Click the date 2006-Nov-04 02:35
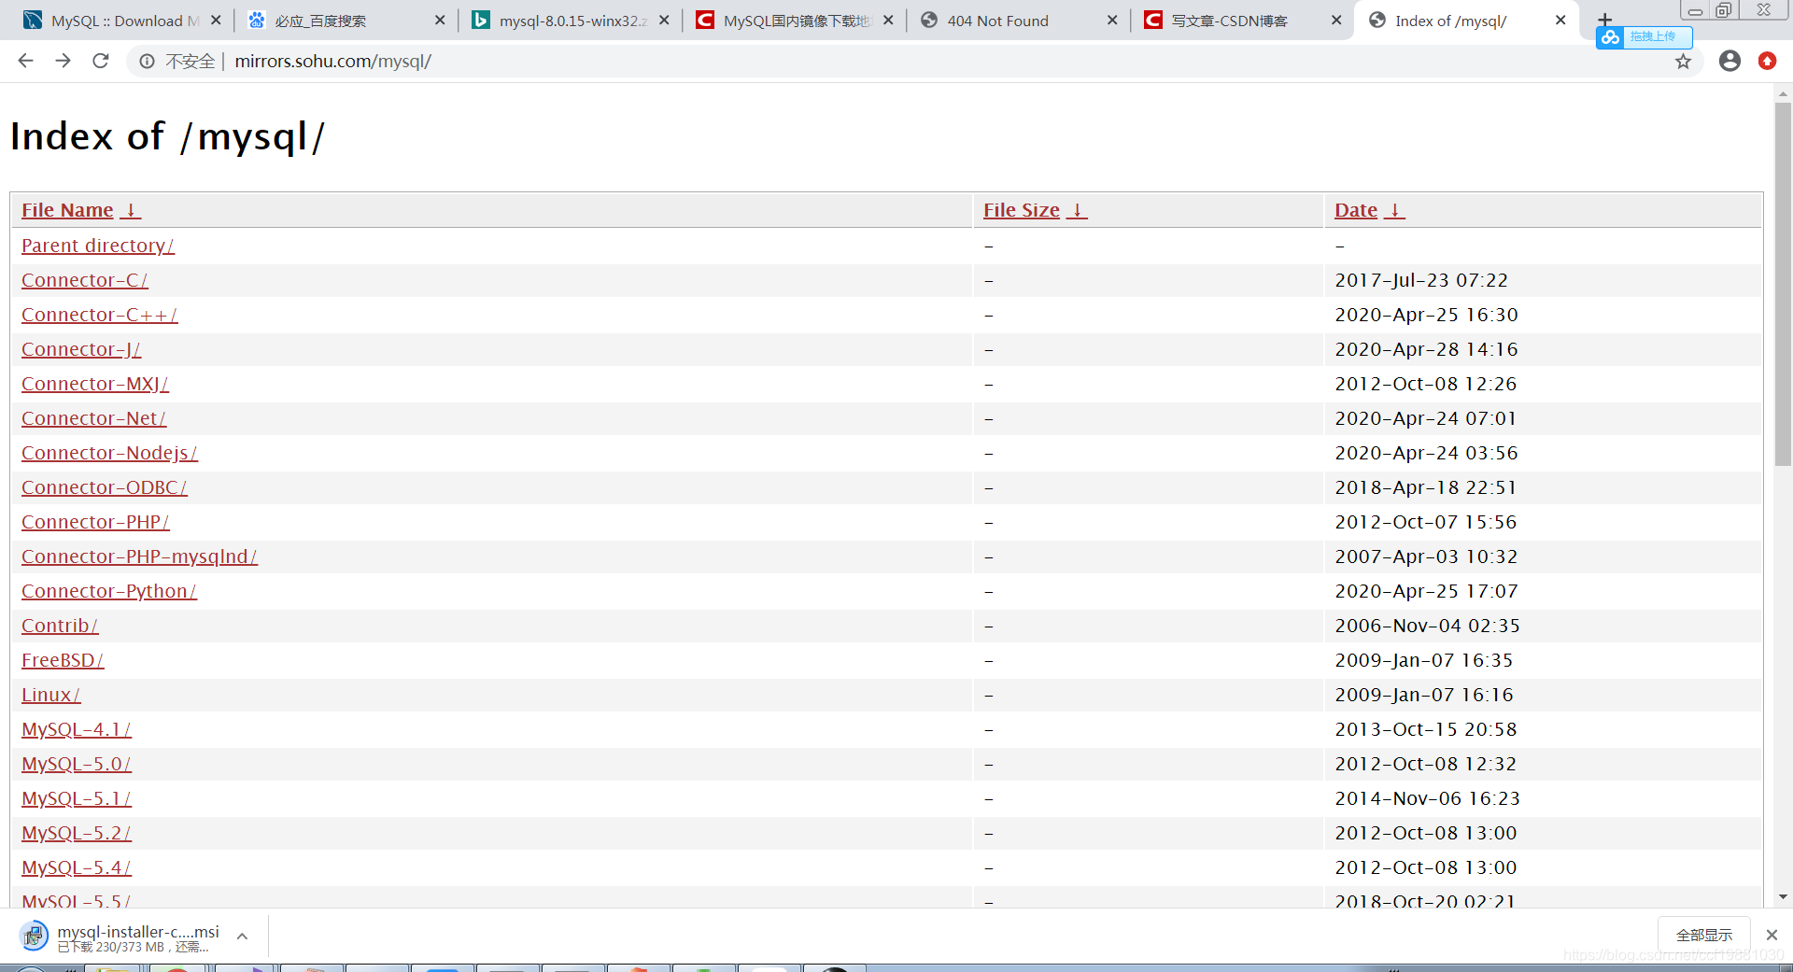 1427,626
